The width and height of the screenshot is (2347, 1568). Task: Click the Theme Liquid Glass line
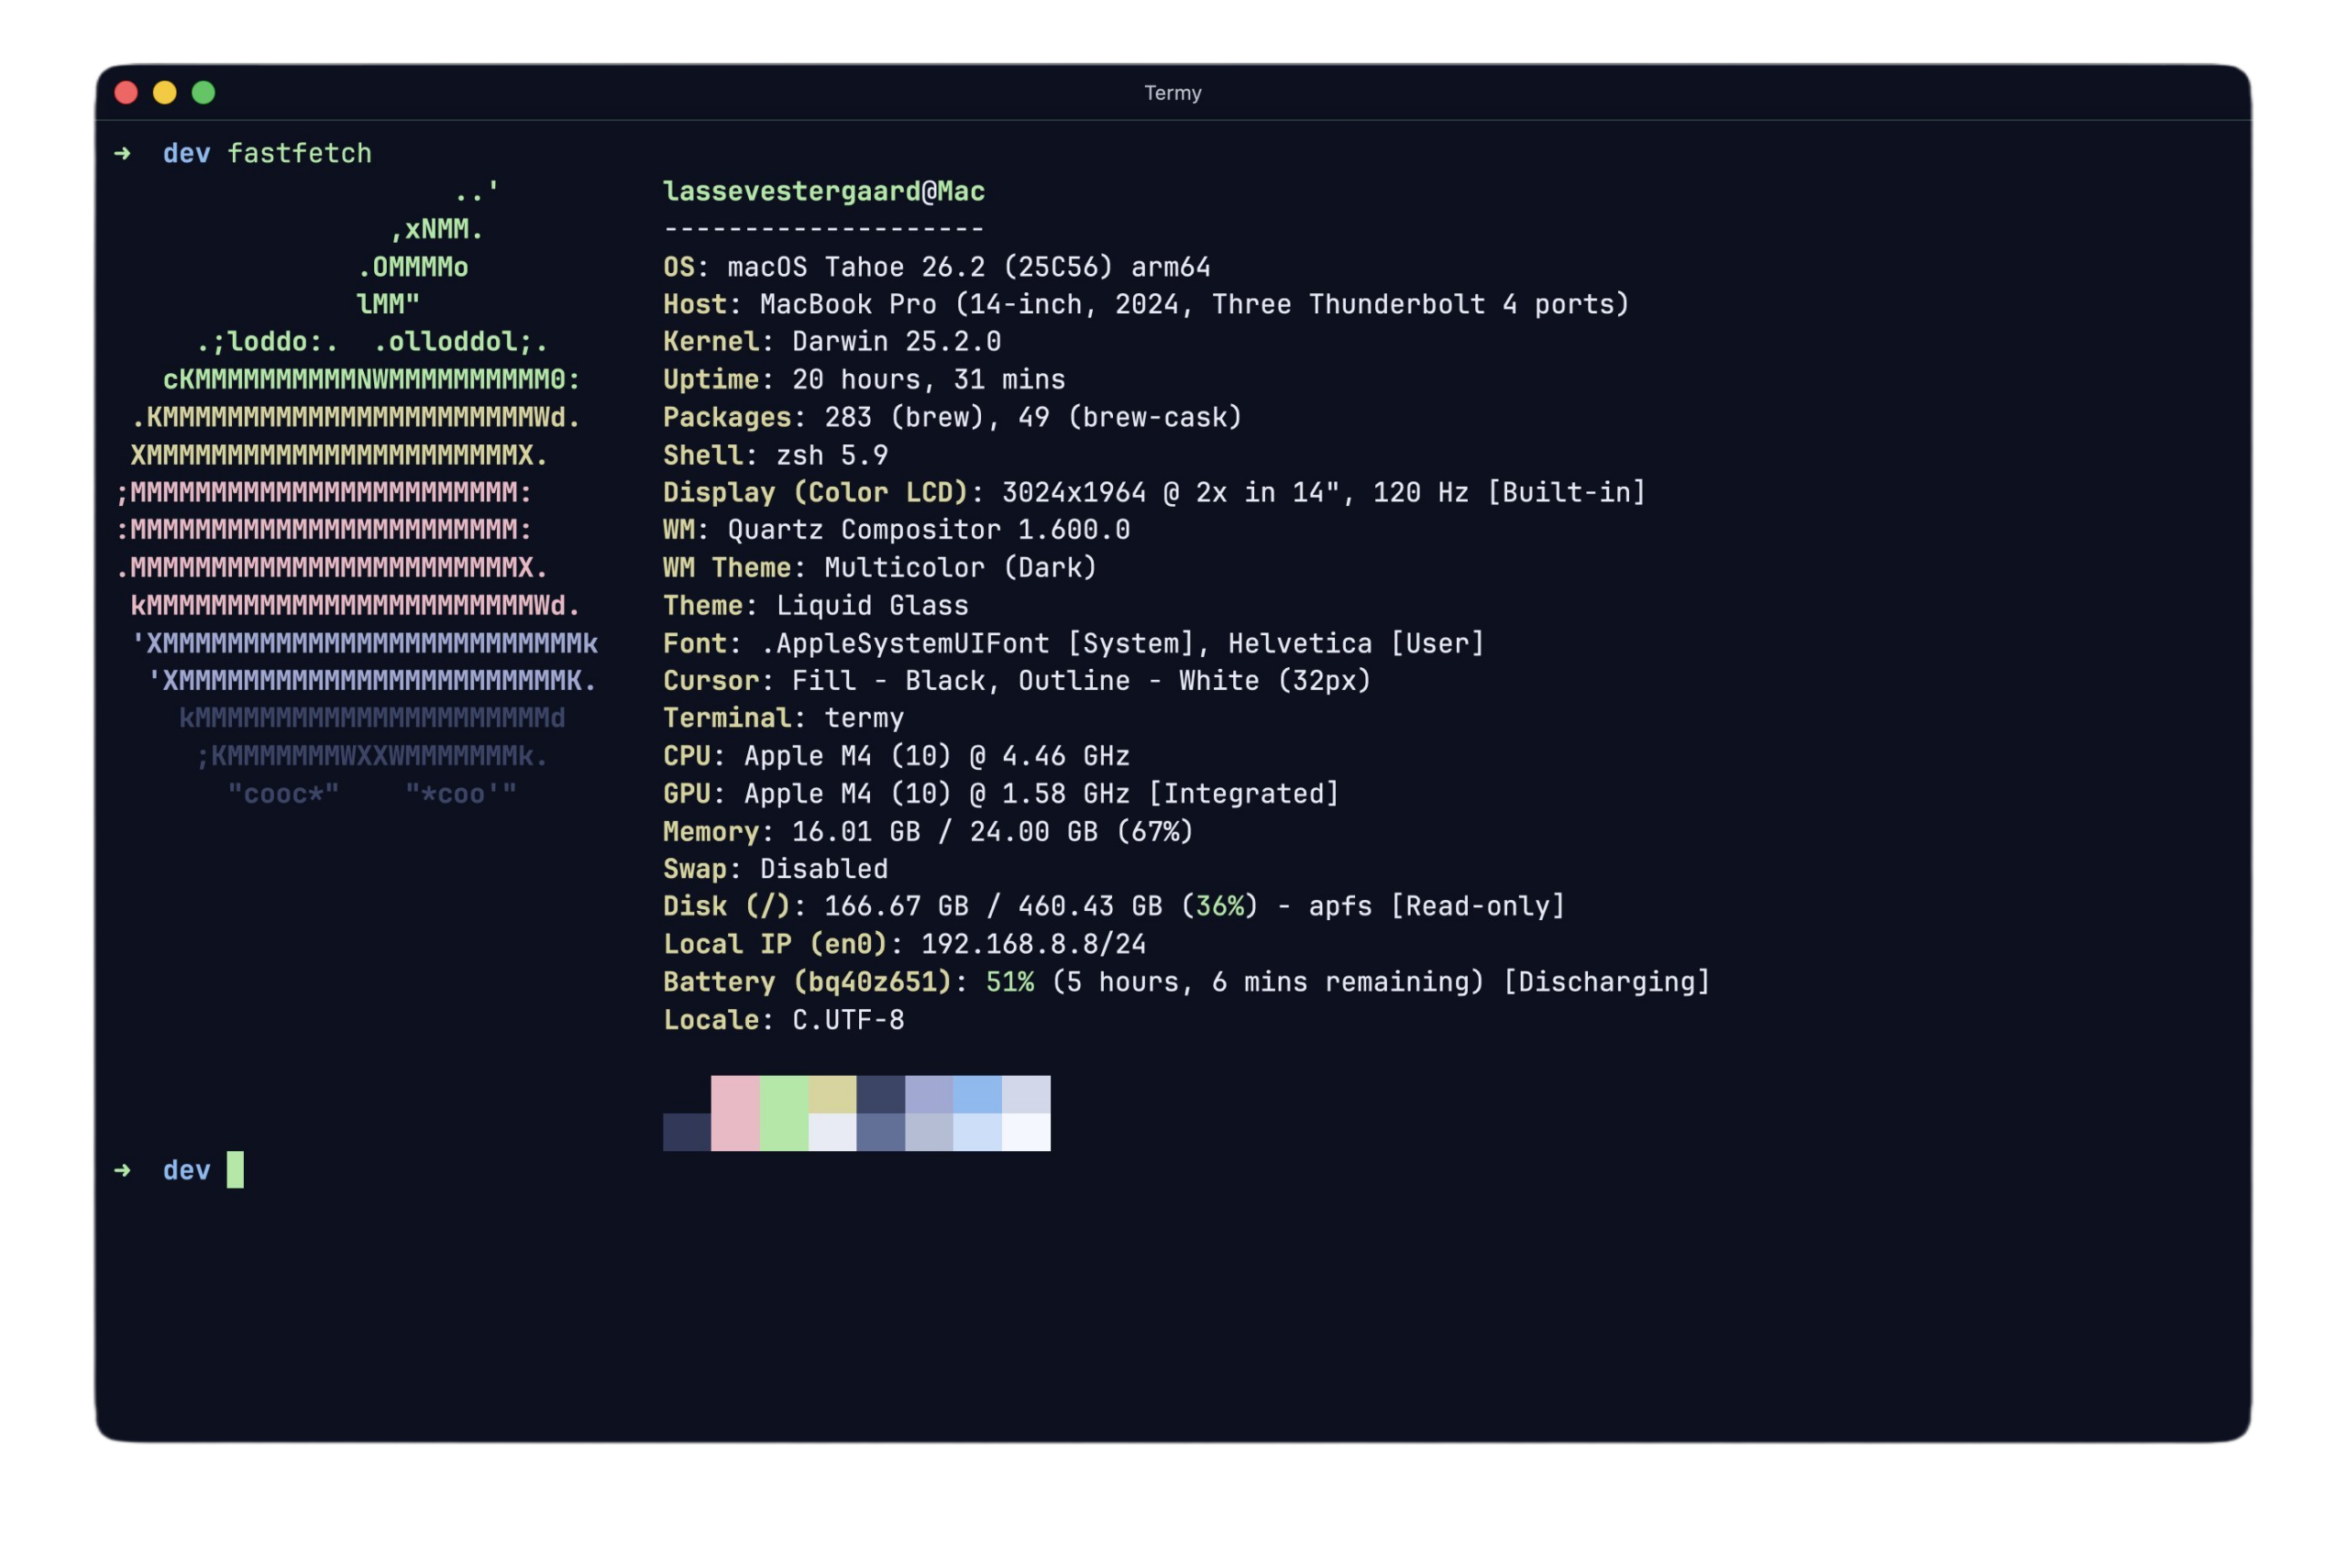[x=815, y=606]
